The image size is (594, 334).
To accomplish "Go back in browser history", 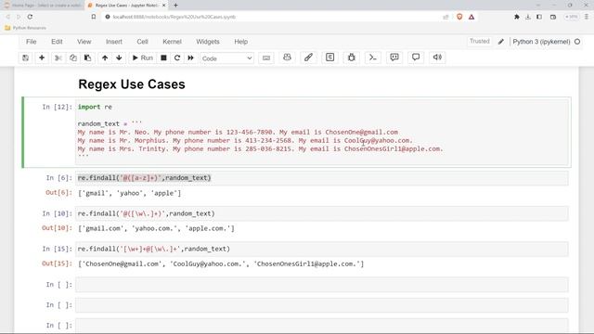I will (x=8, y=17).
